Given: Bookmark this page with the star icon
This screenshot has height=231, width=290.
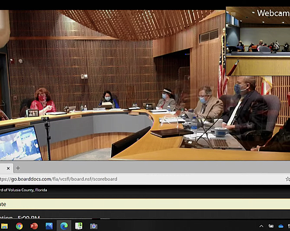Looking at the screenshot, I should [287, 179].
